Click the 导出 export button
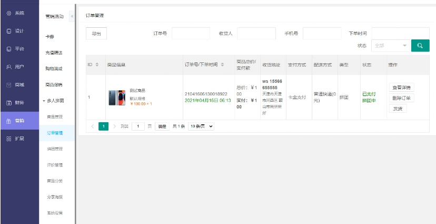The height and width of the screenshot is (224, 436). pos(96,34)
